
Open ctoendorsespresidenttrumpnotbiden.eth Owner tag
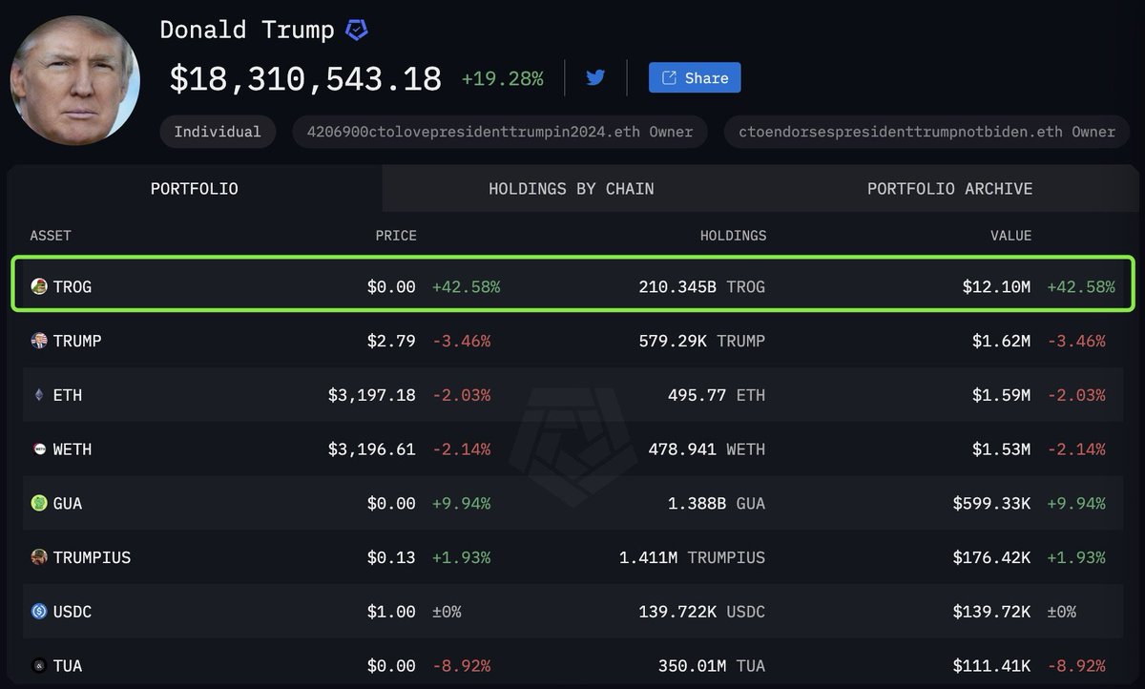(926, 132)
